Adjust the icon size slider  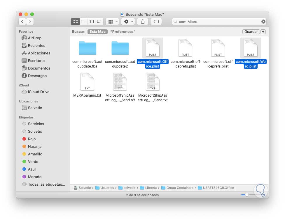click(247, 195)
